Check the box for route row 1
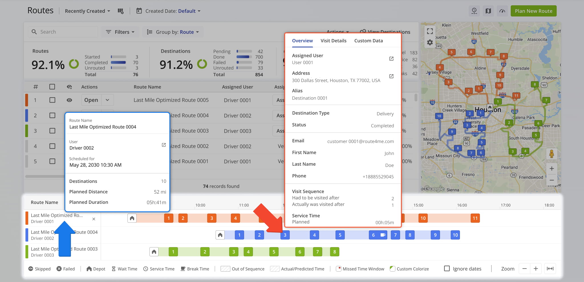The width and height of the screenshot is (584, 282). tap(52, 100)
